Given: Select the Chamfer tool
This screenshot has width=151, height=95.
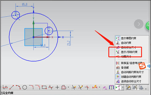Looking at the screenshot, I should tap(38, 87).
